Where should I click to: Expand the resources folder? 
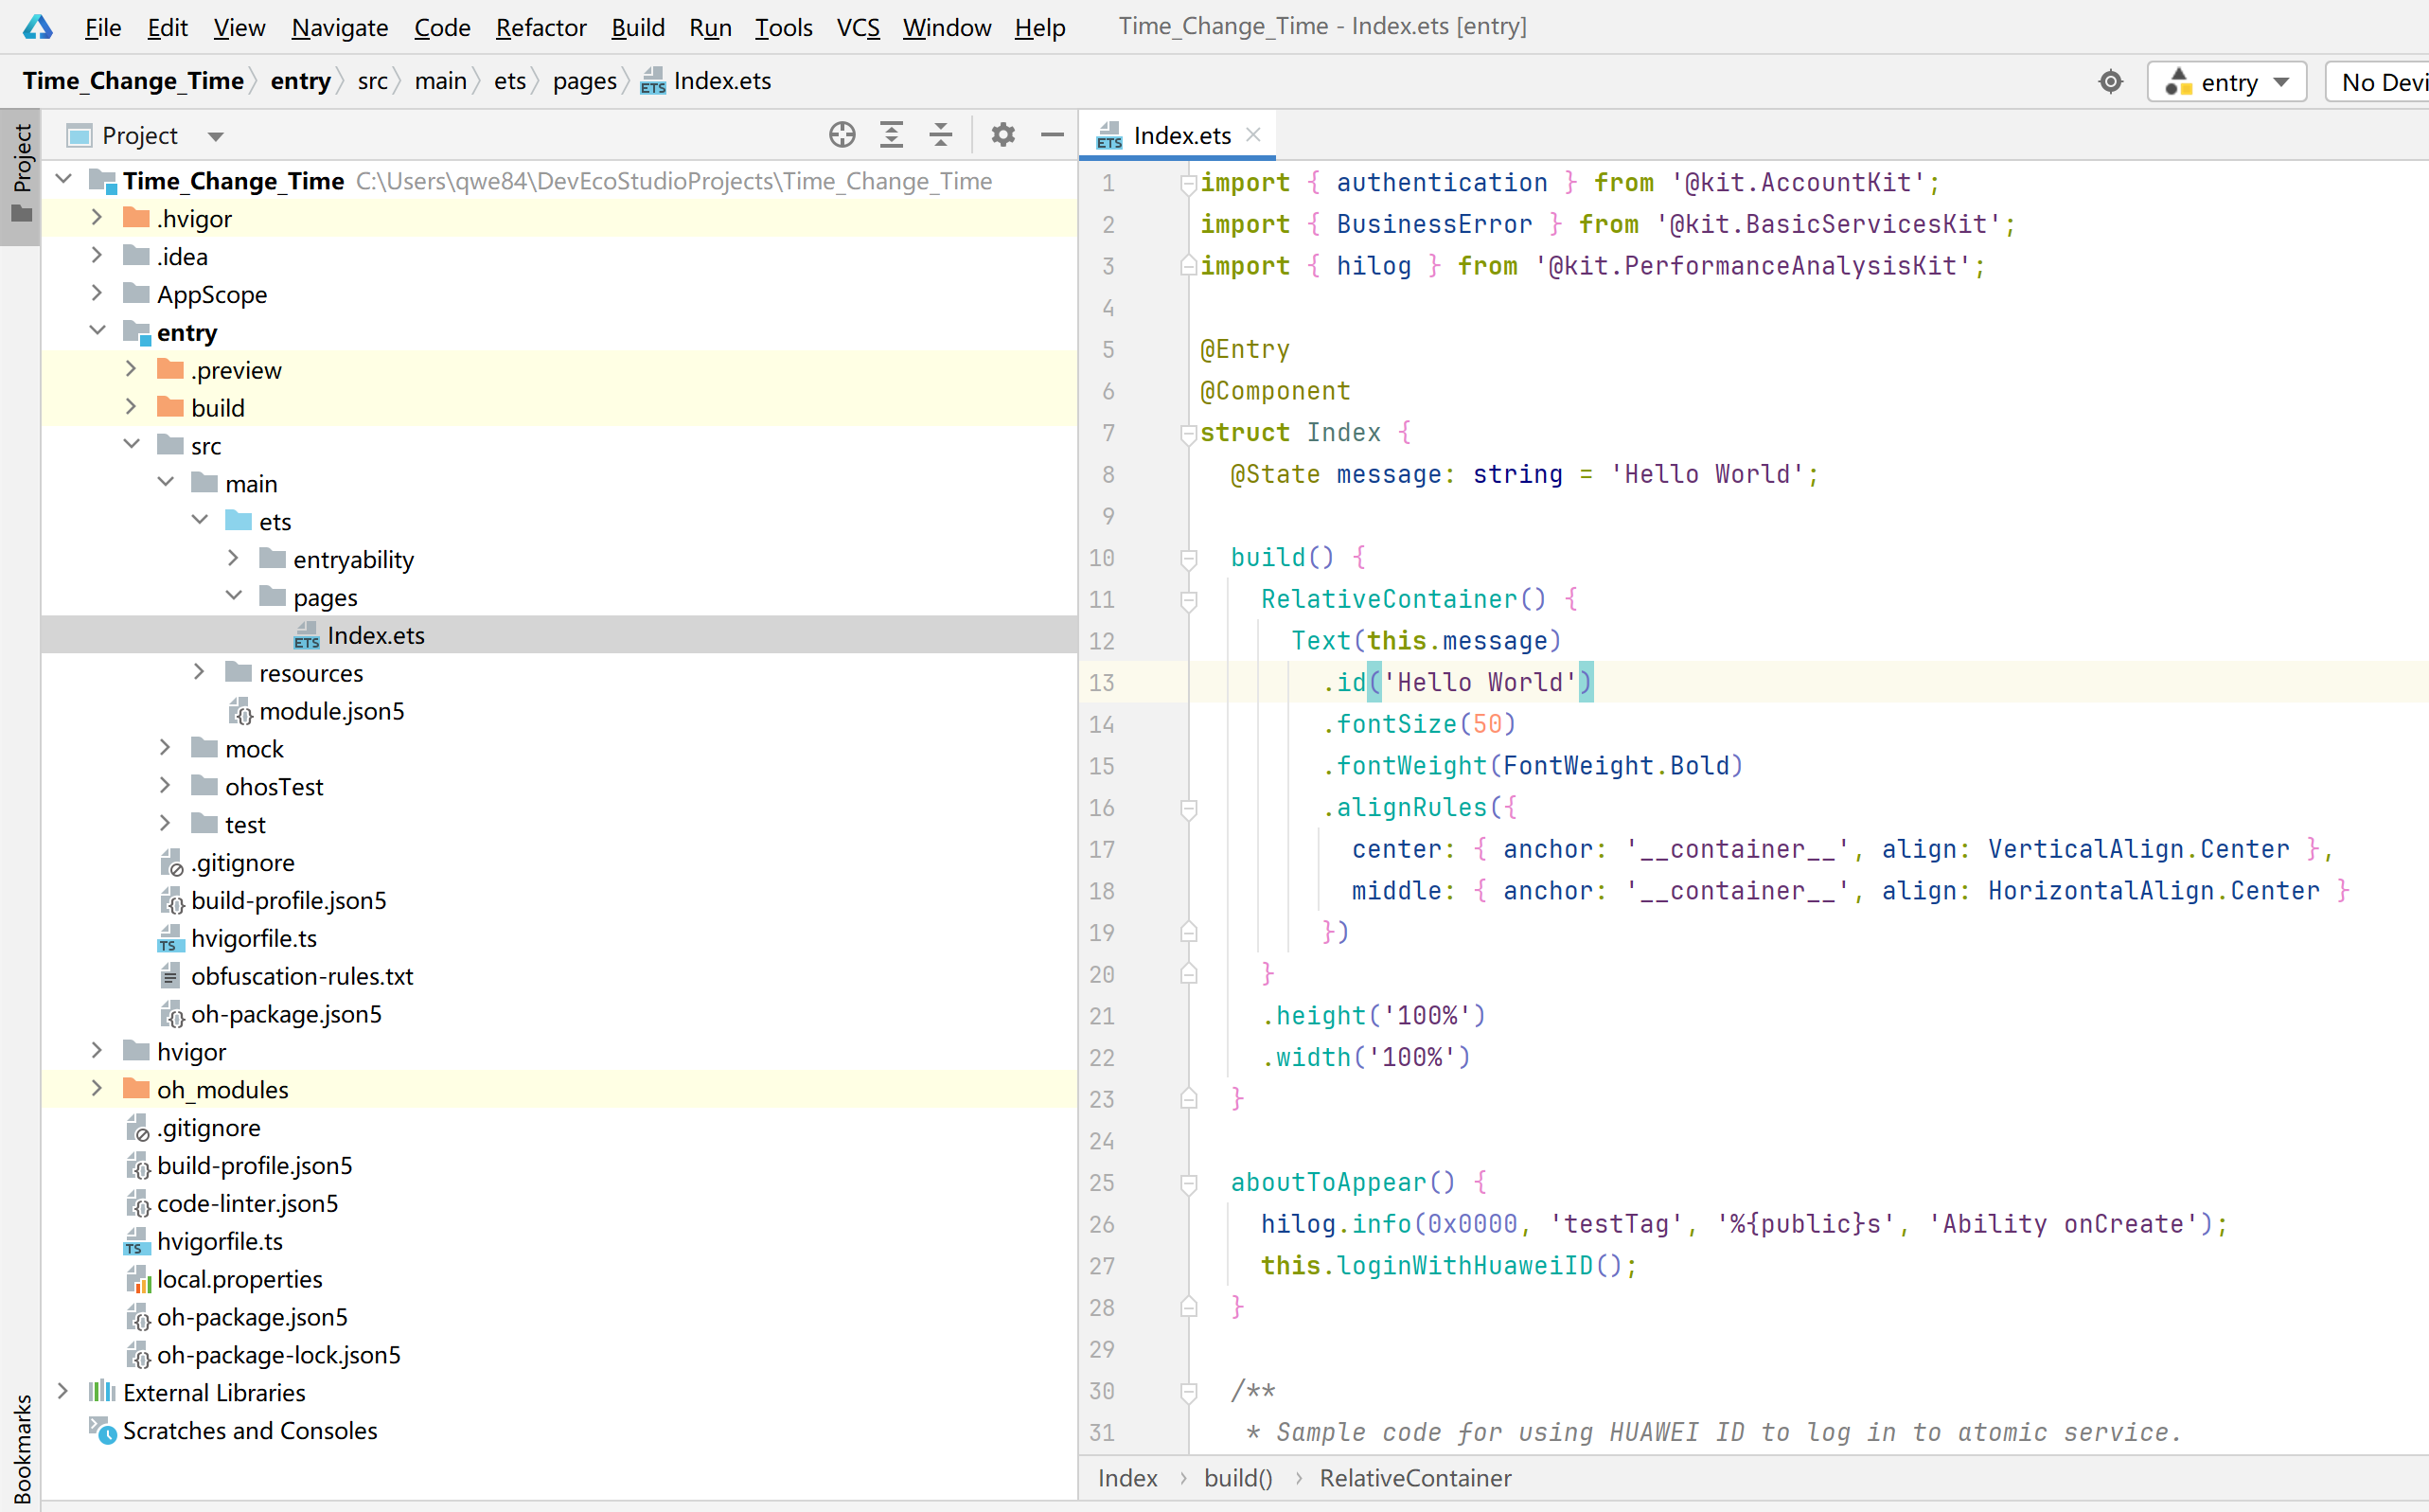199,673
